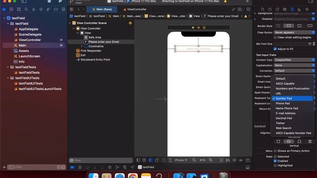Screen dimensions: 317x178
Task: Open the Source Control navigator
Action: click(x=11, y=9)
